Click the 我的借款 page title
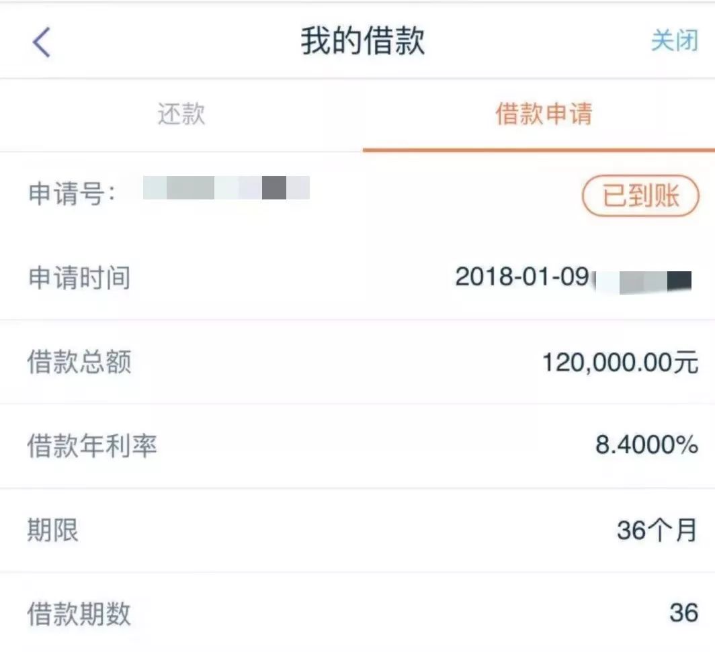The image size is (715, 652). click(x=363, y=42)
